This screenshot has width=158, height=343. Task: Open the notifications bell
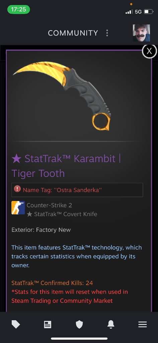111,324
